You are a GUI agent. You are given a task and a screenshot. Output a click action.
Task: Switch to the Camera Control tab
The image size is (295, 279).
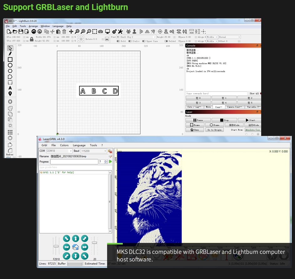click(235, 107)
